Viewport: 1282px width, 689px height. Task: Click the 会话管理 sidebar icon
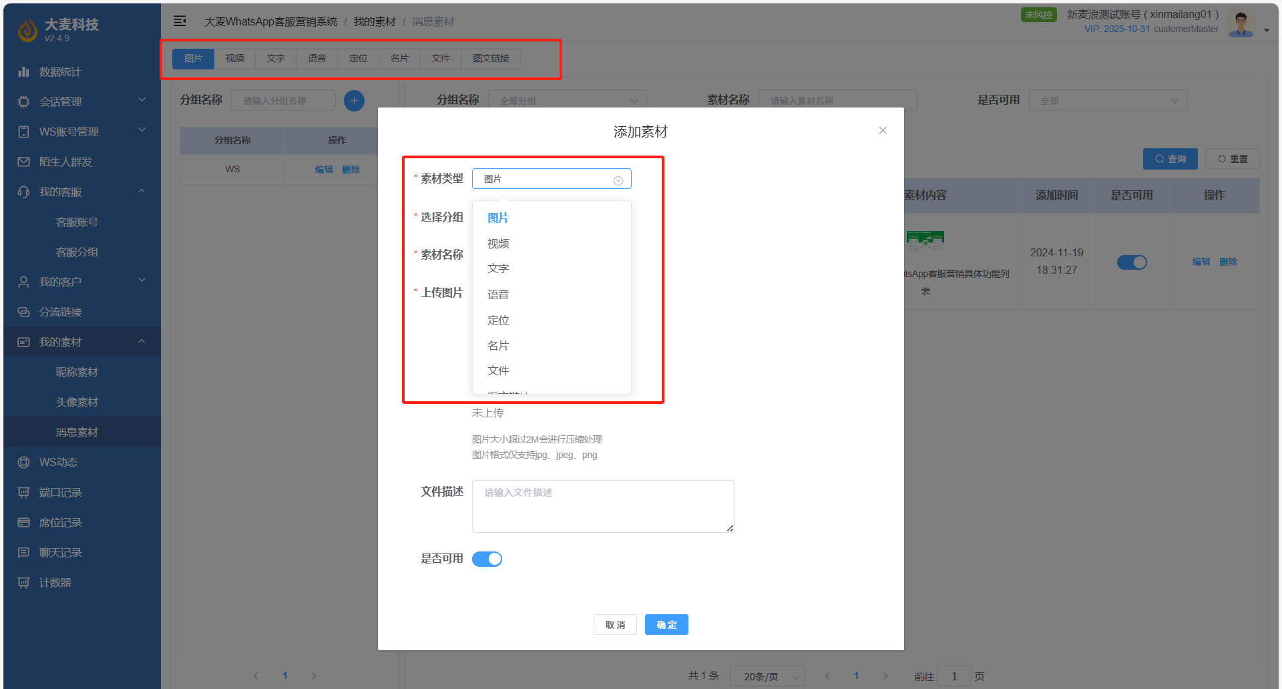coord(24,101)
